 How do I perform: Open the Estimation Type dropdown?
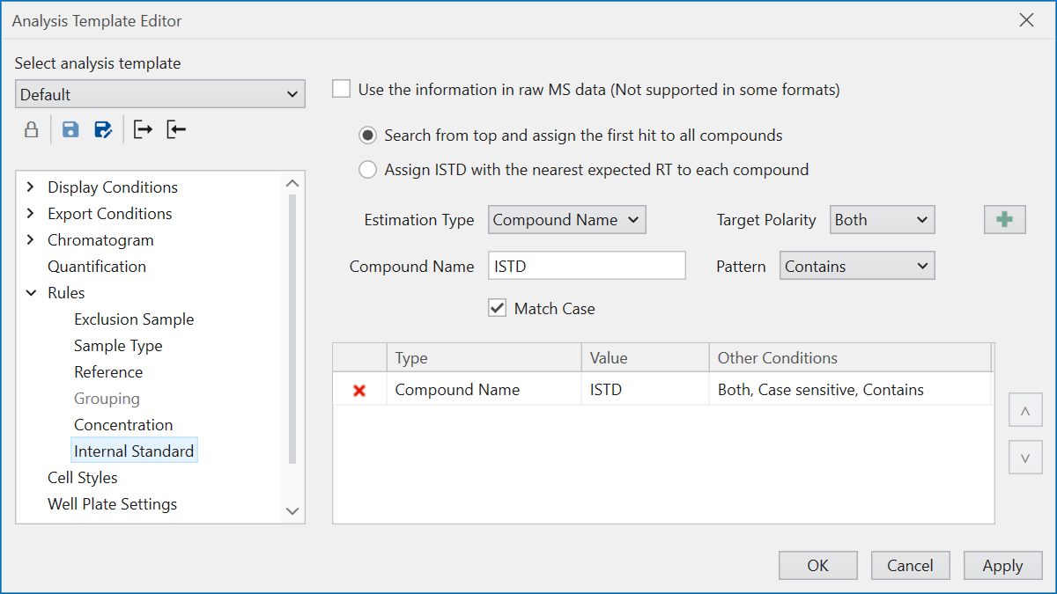click(566, 220)
